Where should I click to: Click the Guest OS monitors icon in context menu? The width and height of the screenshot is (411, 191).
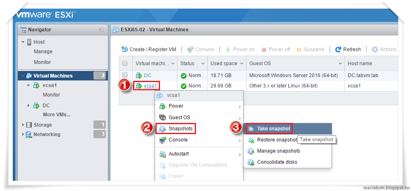pyautogui.click(x=162, y=118)
